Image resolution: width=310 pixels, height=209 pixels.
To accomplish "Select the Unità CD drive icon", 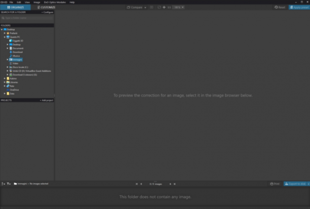I will [11, 71].
